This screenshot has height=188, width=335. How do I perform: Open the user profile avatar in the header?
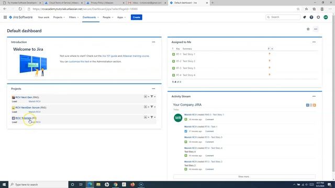point(326,17)
